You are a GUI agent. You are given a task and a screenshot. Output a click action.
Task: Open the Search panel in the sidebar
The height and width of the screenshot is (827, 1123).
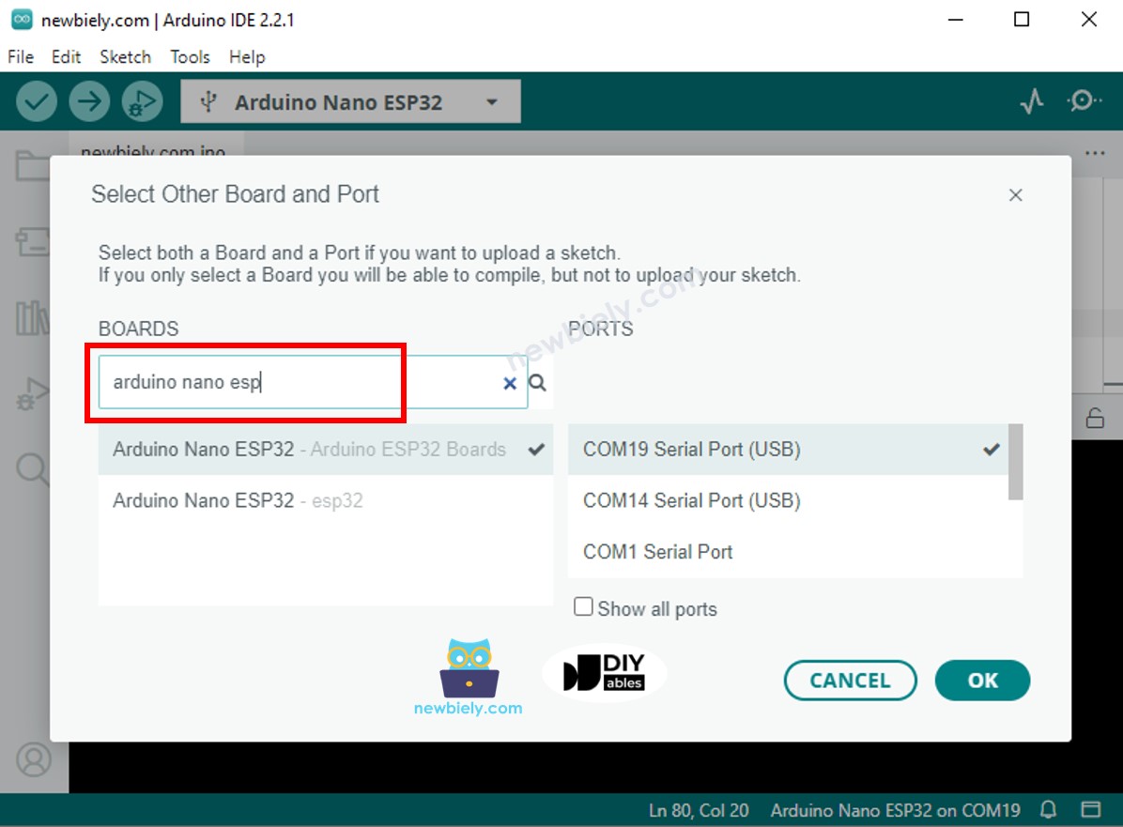[35, 462]
